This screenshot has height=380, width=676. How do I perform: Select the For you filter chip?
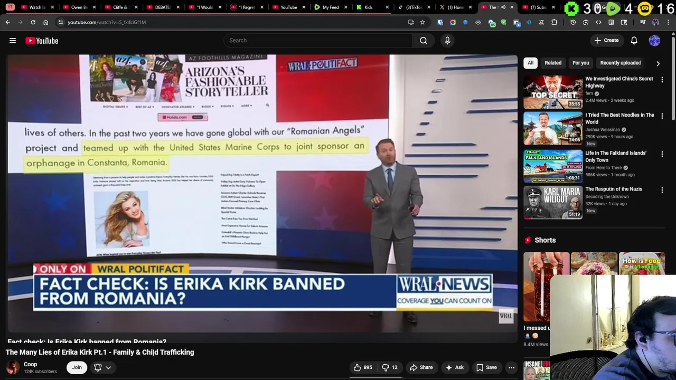580,63
